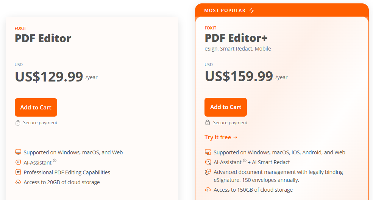Click the monitor icon for Windows, macOS, Web
This screenshot has height=200, width=373.
click(18, 152)
